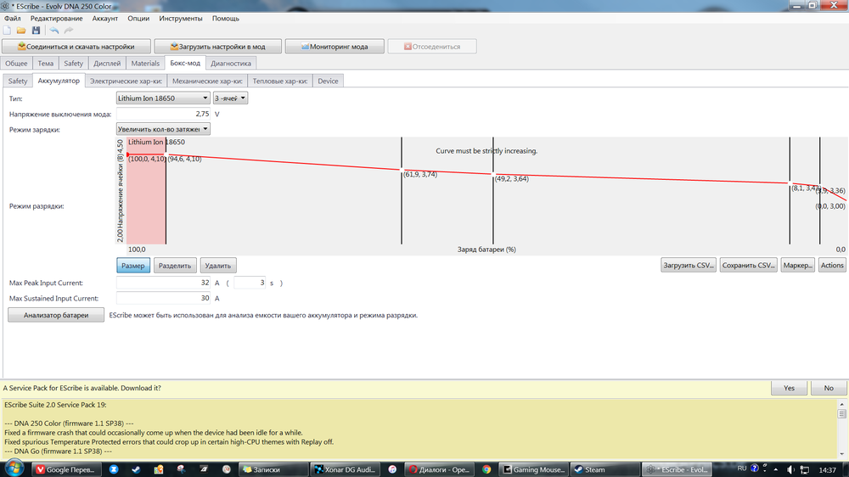Switch to the Materials tab
Screen dimensions: 849x477
(x=145, y=64)
